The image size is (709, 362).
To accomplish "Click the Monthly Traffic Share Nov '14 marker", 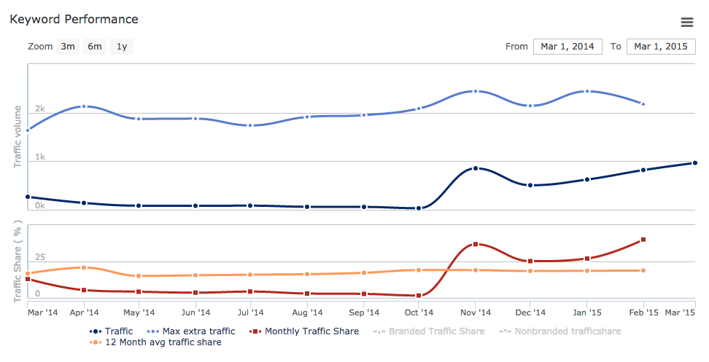I will [476, 244].
